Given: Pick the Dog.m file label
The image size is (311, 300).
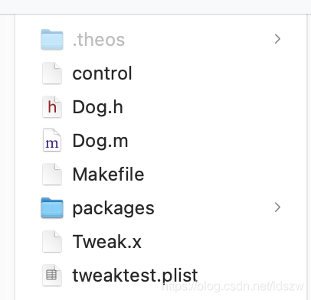Looking at the screenshot, I should point(100,141).
